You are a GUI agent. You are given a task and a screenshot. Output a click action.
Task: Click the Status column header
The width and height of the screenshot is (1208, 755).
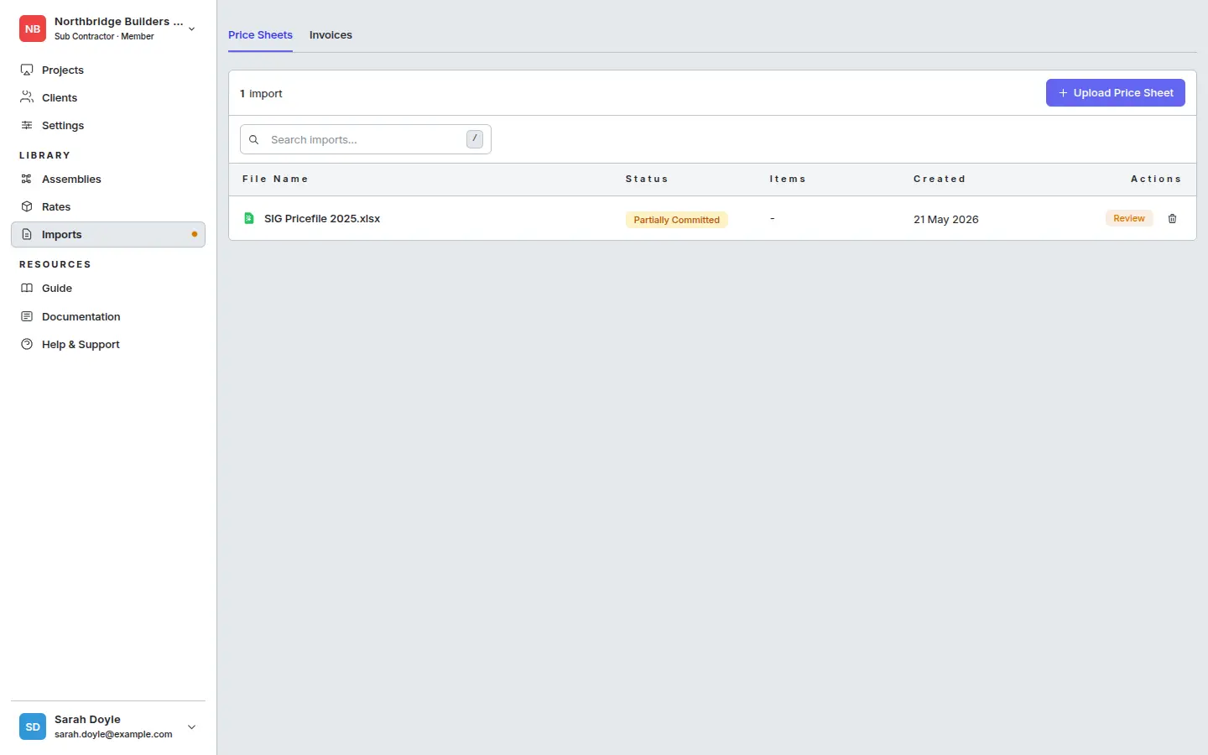pyautogui.click(x=647, y=179)
